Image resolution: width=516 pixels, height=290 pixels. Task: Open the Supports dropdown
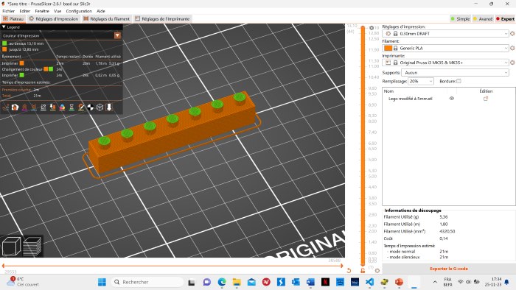(x=455, y=73)
